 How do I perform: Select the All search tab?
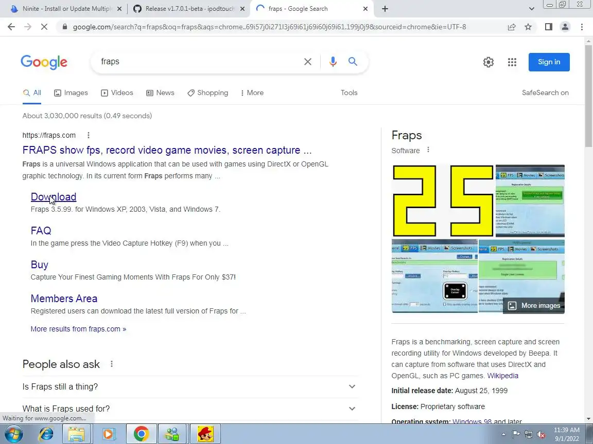tap(32, 93)
